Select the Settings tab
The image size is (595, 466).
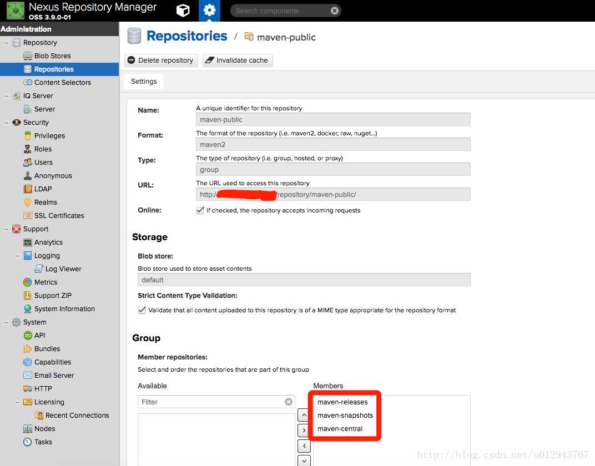point(144,82)
